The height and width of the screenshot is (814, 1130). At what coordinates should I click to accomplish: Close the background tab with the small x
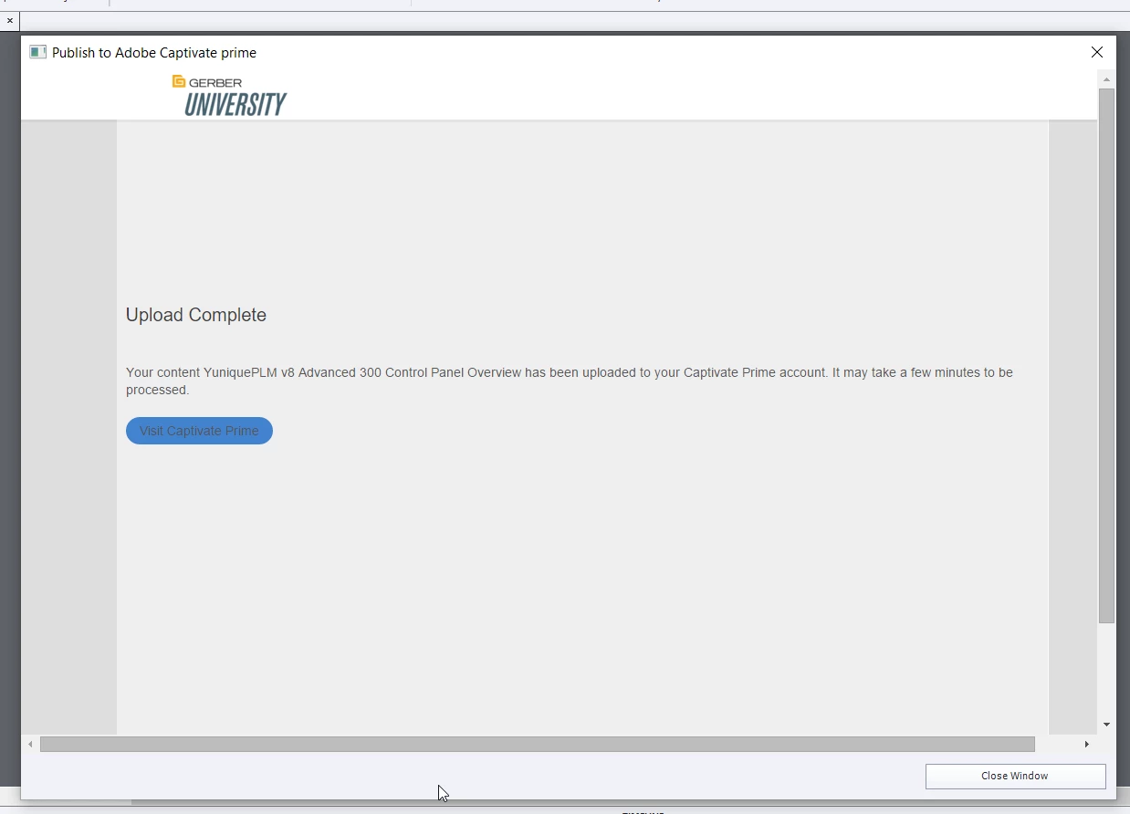point(10,20)
